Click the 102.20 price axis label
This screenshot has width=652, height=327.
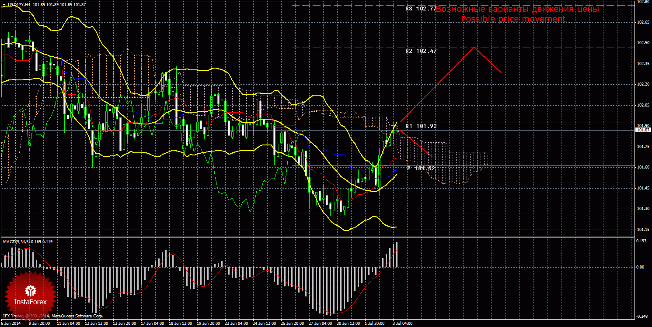pos(642,84)
